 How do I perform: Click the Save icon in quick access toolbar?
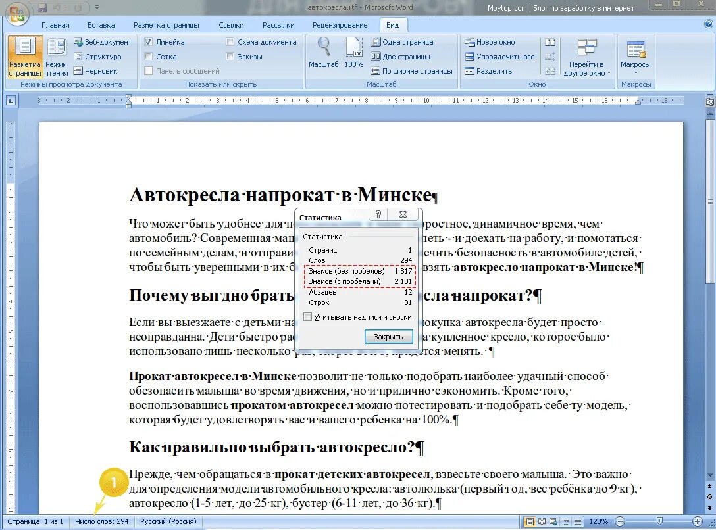pyautogui.click(x=42, y=8)
